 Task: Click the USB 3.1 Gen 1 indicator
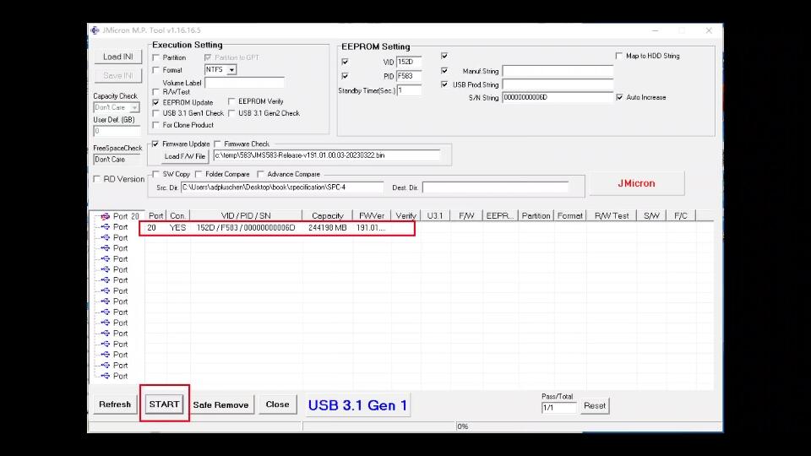click(x=357, y=405)
